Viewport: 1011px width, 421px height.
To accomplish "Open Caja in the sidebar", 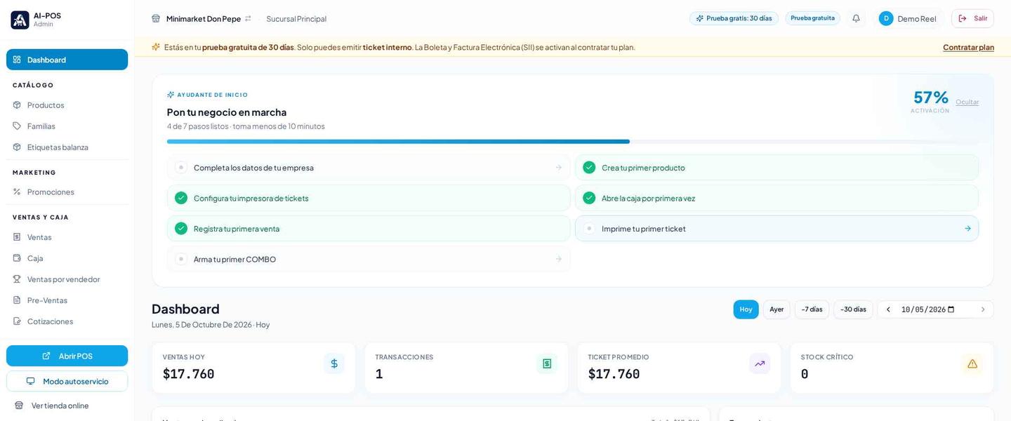I will click(67, 258).
